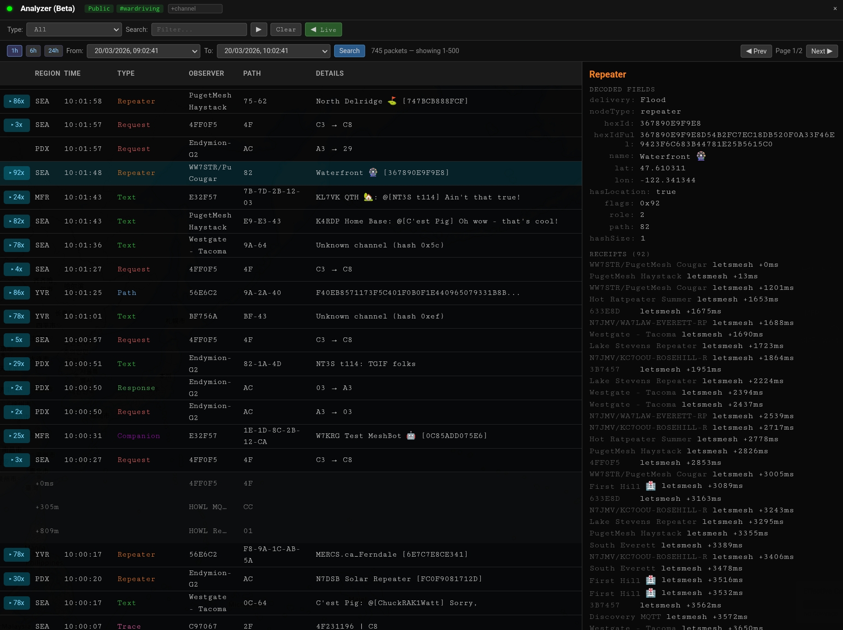The image size is (843, 630).
Task: Toggle the #wardriving channel tag
Action: pos(139,9)
